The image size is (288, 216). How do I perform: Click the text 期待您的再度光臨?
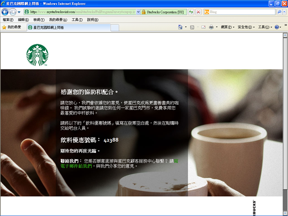(80, 151)
